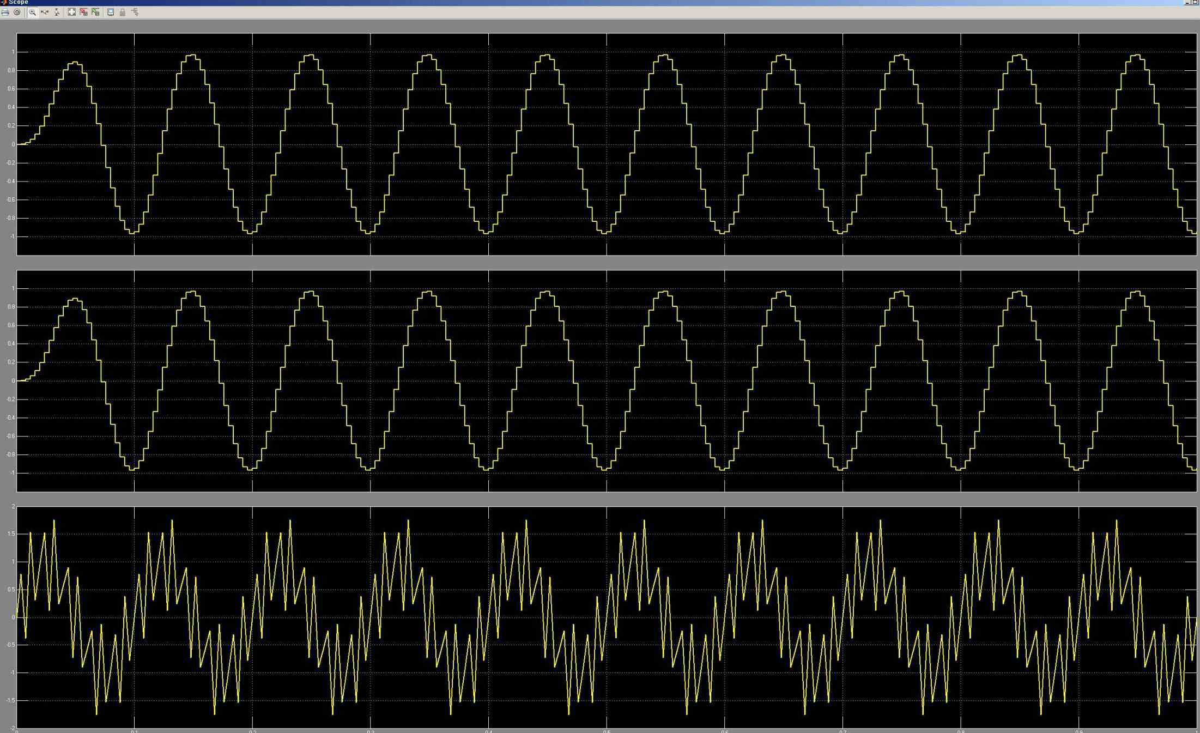
Task: Restore saved axes settings icon
Action: click(x=95, y=12)
